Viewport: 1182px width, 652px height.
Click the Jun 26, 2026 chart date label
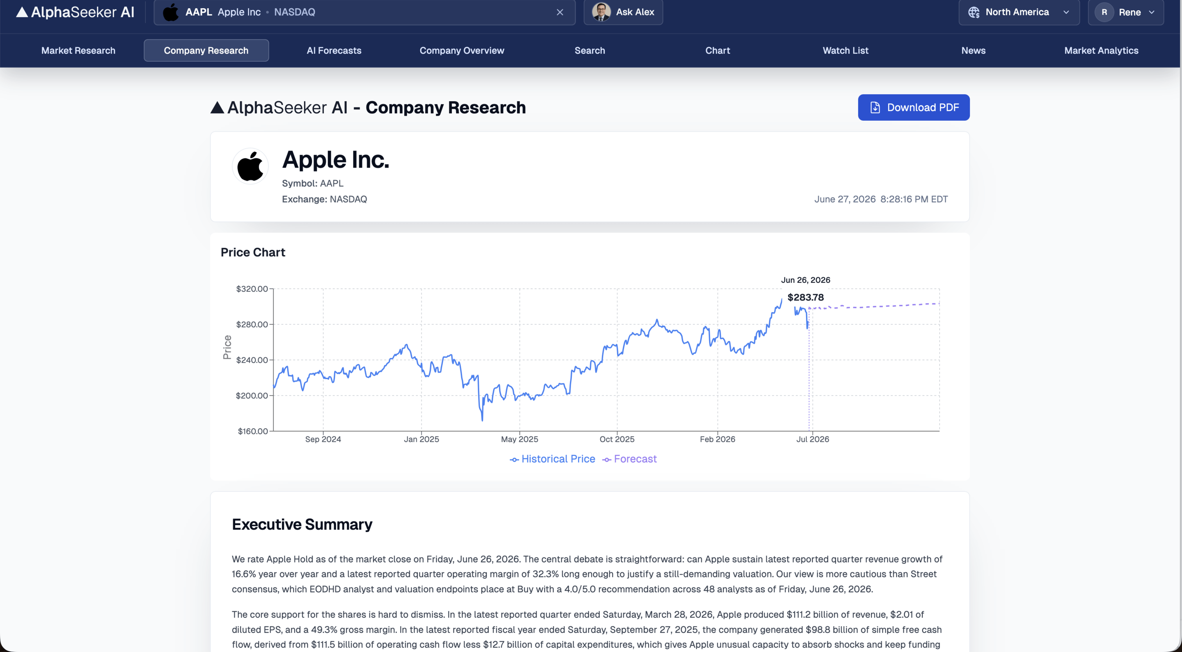coord(805,280)
